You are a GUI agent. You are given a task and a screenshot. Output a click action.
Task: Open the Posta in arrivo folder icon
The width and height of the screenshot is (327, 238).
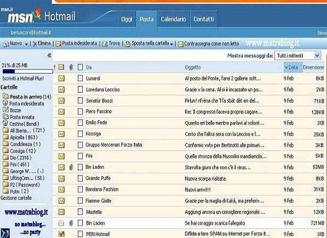5,96
